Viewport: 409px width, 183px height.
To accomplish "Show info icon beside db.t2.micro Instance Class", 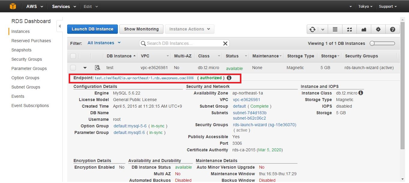I will [x=361, y=93].
